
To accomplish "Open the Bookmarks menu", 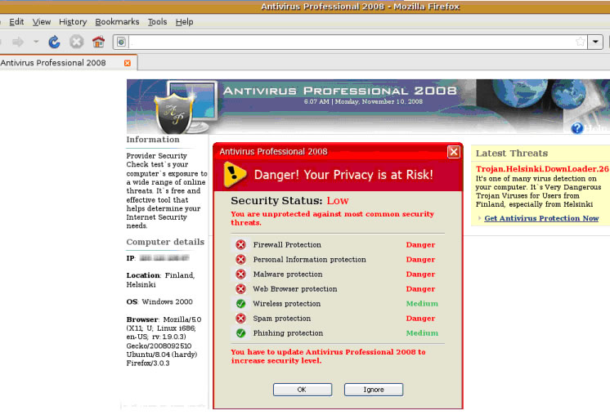I will 117,22.
